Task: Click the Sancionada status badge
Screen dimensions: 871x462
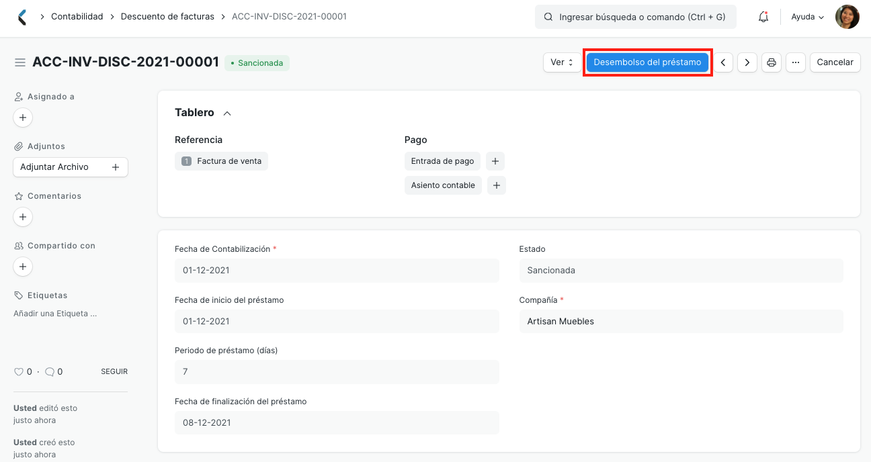Action: coord(257,63)
